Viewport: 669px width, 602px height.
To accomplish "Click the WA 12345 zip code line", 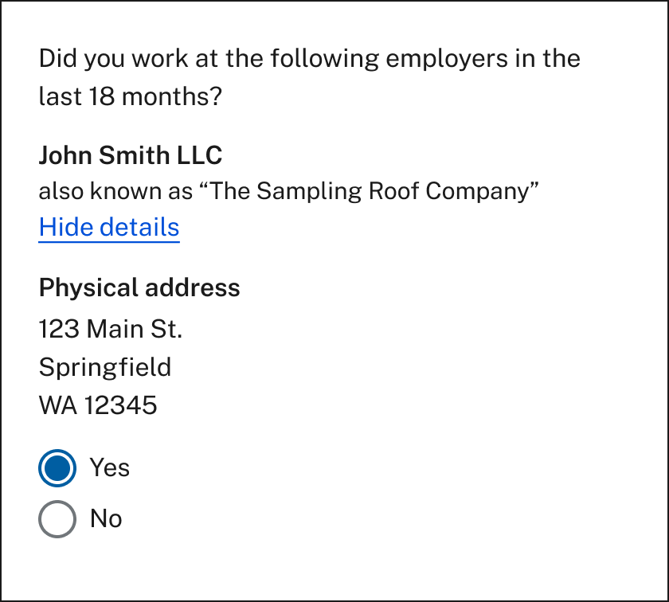I will pos(98,406).
